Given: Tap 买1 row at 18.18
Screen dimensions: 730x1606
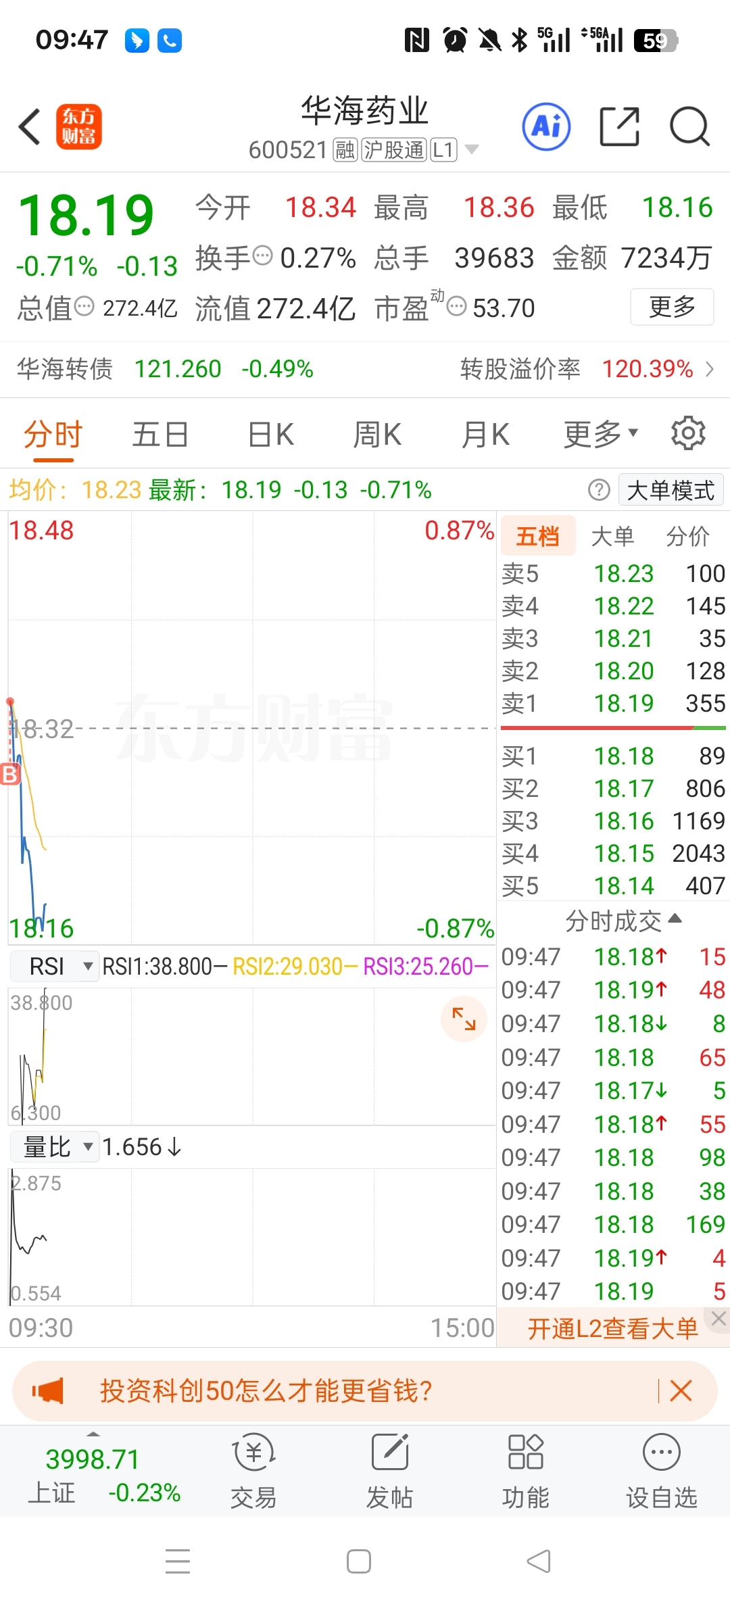Looking at the screenshot, I should (x=613, y=756).
